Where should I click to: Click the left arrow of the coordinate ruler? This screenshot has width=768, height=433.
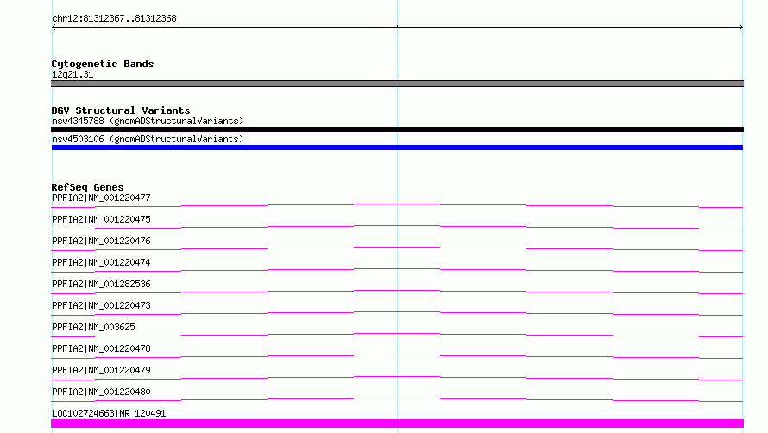[54, 28]
